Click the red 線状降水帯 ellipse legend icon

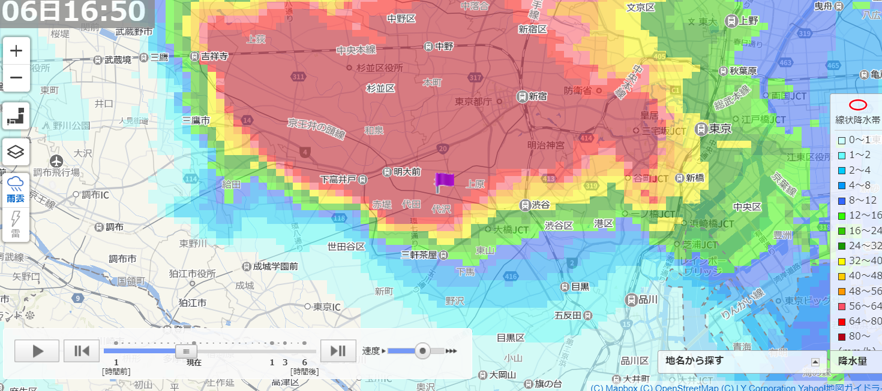tap(858, 105)
